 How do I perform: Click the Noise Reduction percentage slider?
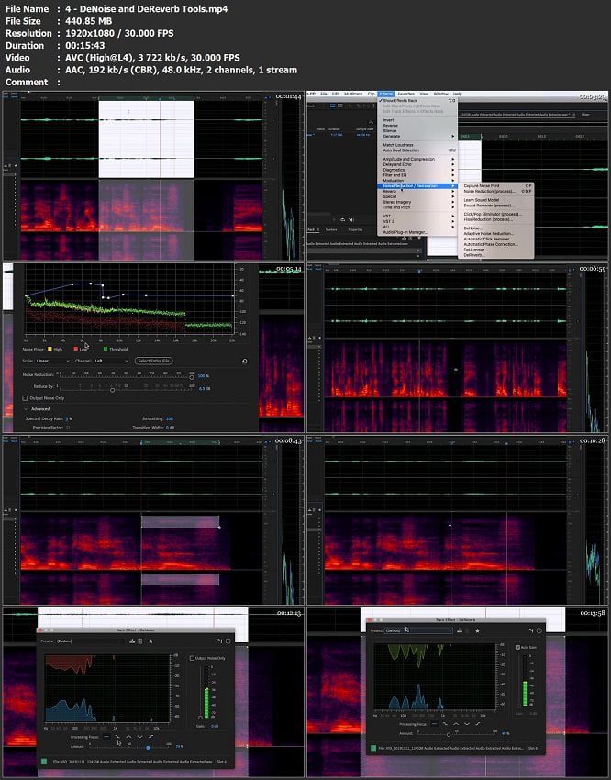126,377
